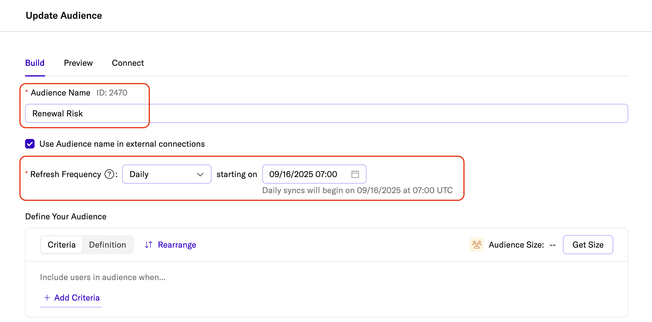Click the Add Criteria link
The width and height of the screenshot is (652, 322).
pyautogui.click(x=77, y=298)
